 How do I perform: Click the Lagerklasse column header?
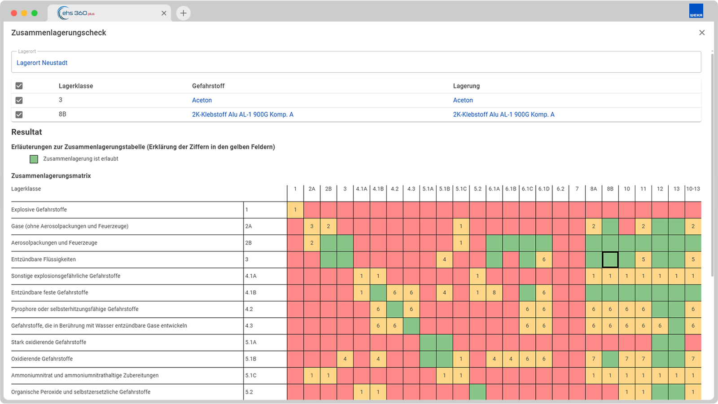(76, 86)
